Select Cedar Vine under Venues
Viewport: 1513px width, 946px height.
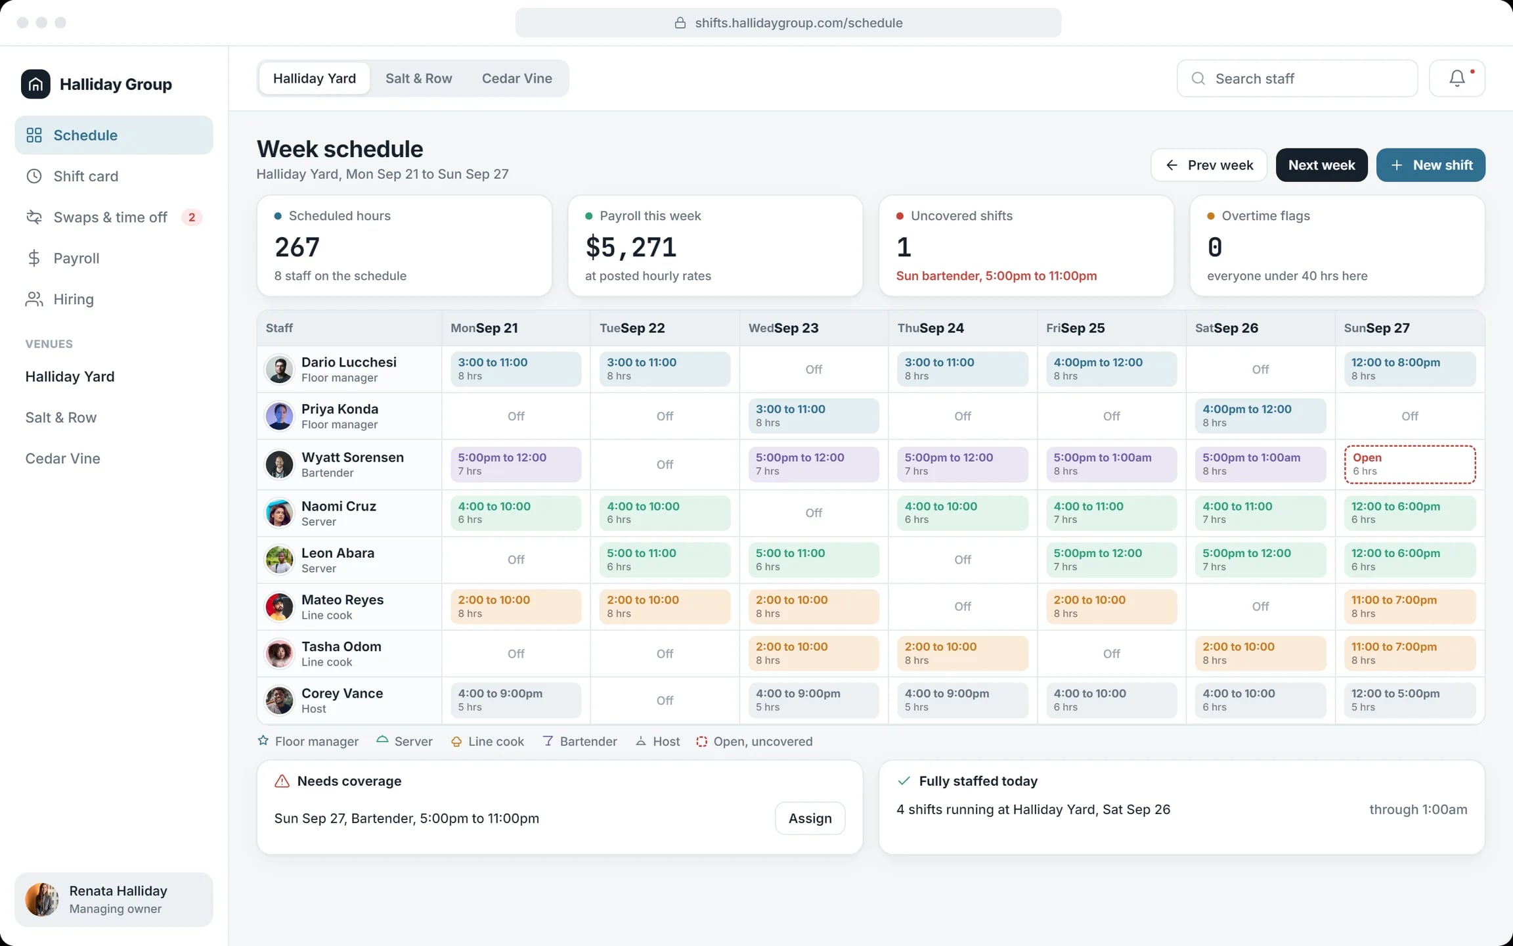click(x=63, y=459)
